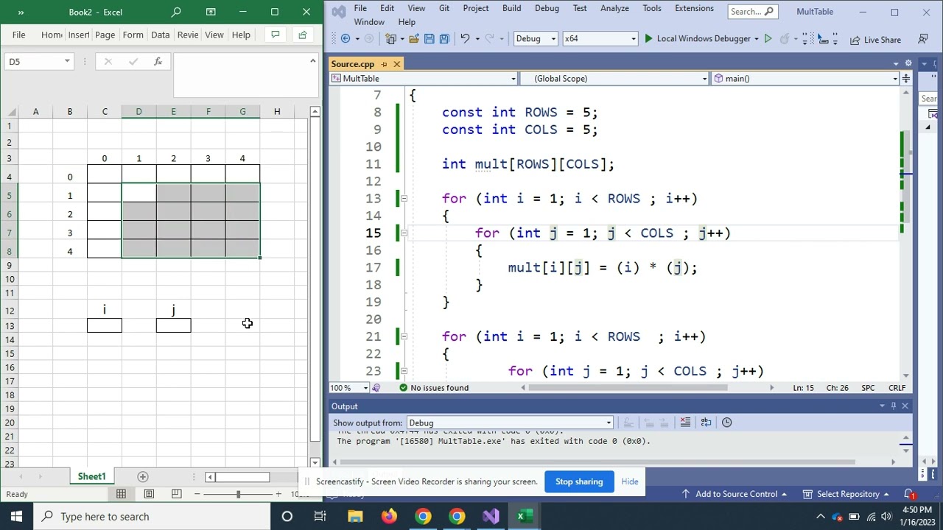
Task: Click the insert function fx icon
Action: pos(158,62)
